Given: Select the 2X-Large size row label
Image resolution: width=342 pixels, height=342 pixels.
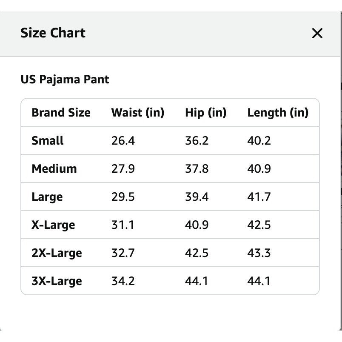Looking at the screenshot, I should click(57, 253).
